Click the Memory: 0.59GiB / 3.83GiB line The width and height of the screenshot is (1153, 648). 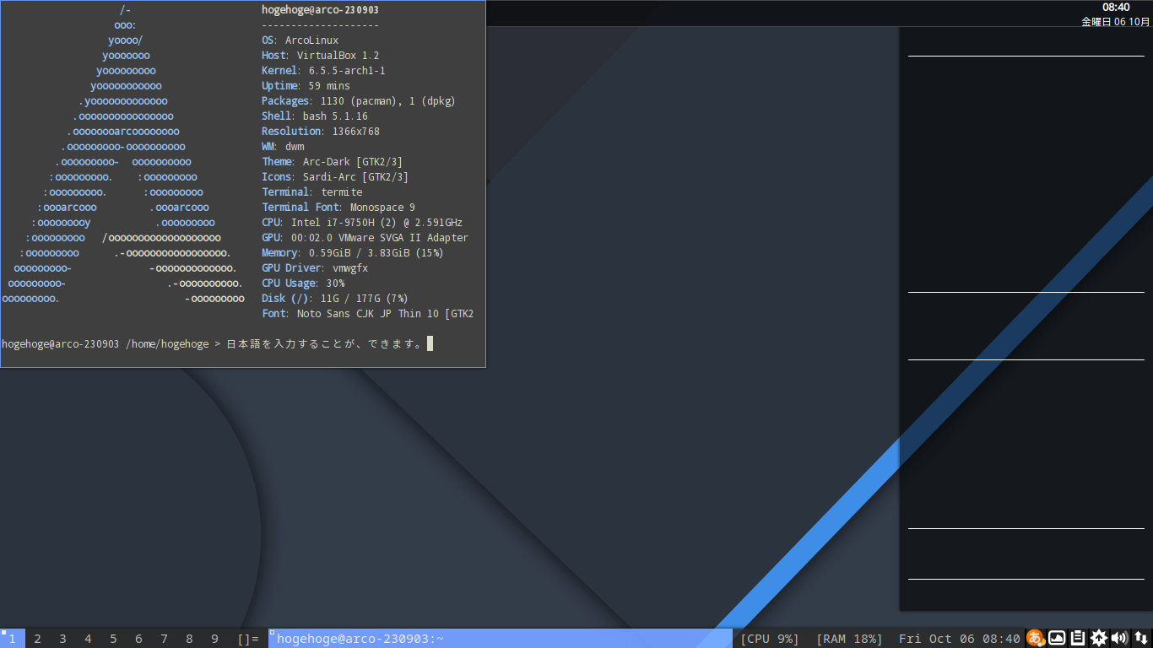353,252
